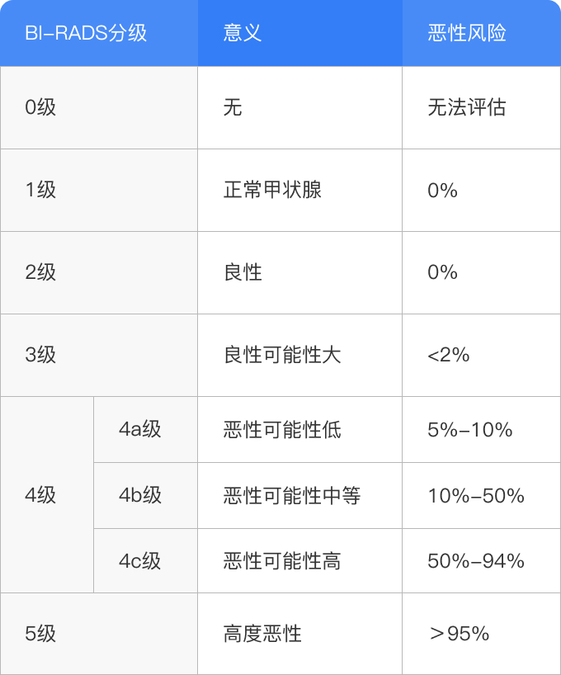Click the 5%–10% risk value
561x675 pixels.
pyautogui.click(x=470, y=429)
